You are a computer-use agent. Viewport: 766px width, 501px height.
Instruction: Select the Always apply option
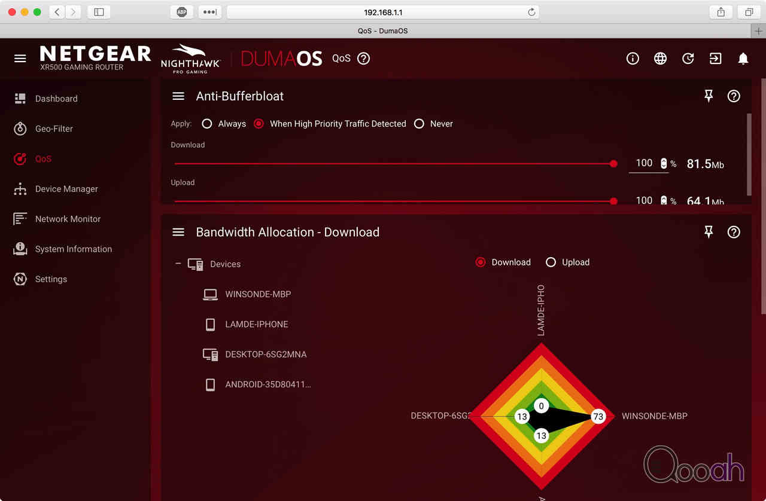coord(207,124)
